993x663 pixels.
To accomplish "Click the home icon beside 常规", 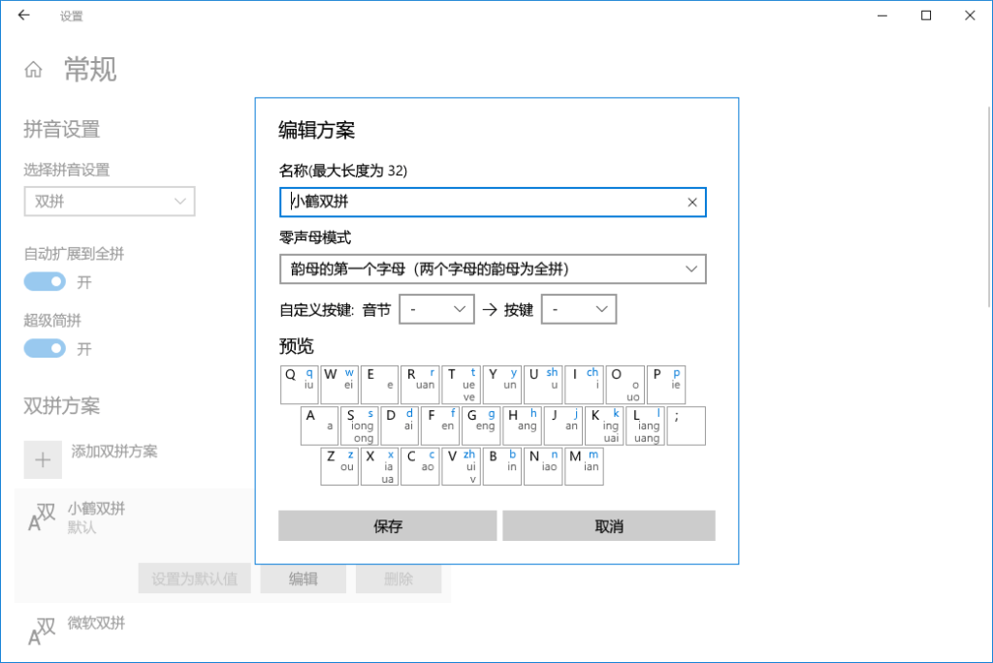I will pyautogui.click(x=32, y=69).
